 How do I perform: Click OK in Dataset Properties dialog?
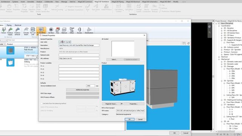(129, 119)
